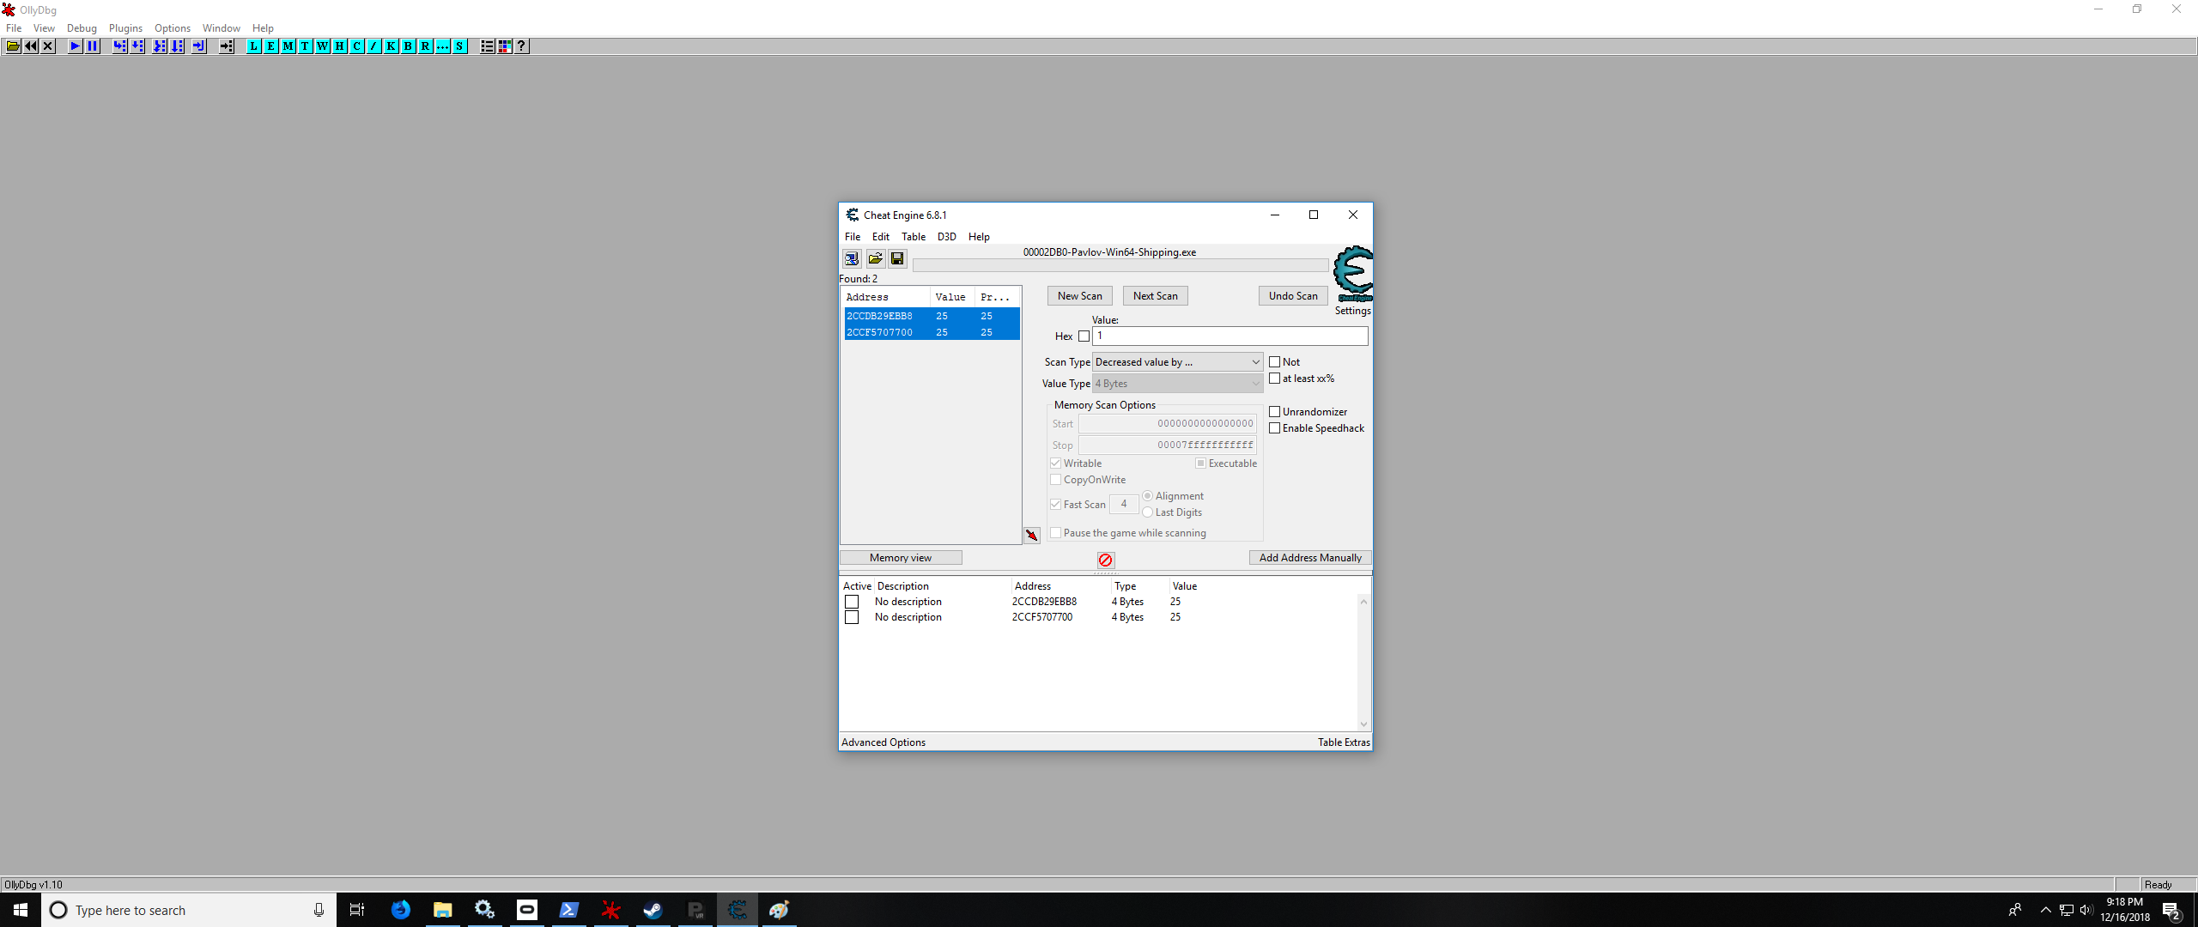Screen dimensions: 2198x927
Task: Show executable modules with E icon
Action: point(271,46)
